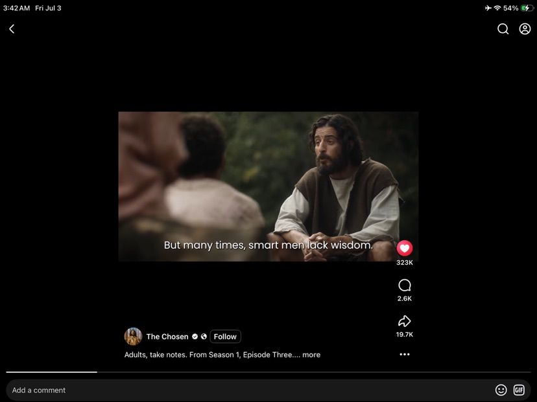Viewport: 537px width, 402px height.
Task: Open comments speech bubble icon
Action: (405, 285)
